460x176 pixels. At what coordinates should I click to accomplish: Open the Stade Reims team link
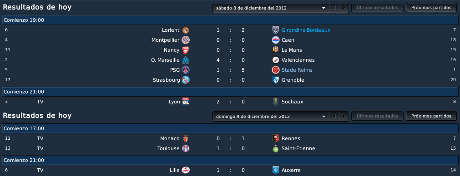pyautogui.click(x=297, y=70)
